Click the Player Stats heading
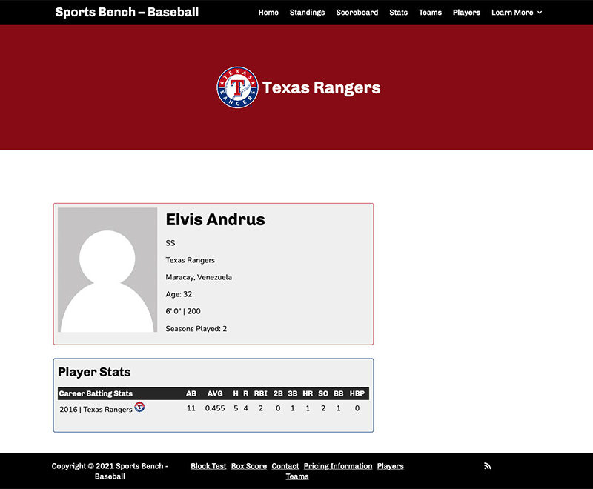593x489 pixels. point(94,372)
